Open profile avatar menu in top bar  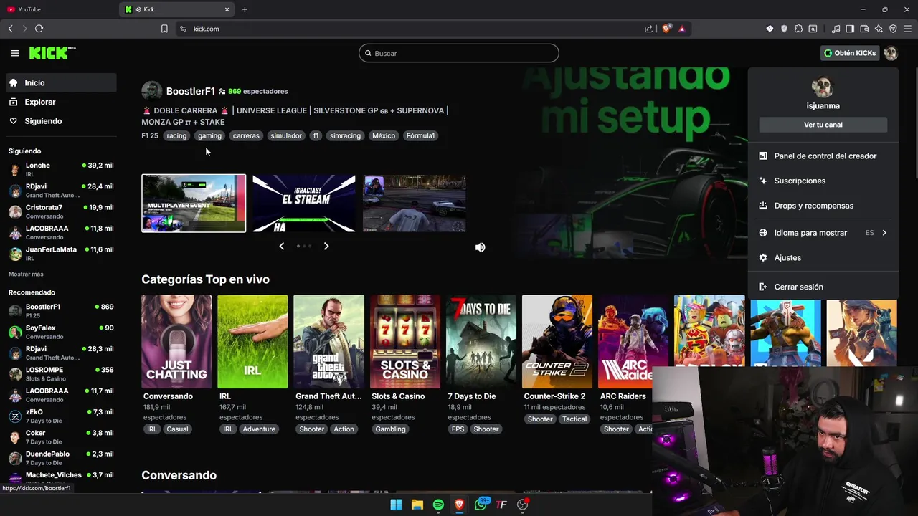pos(891,53)
